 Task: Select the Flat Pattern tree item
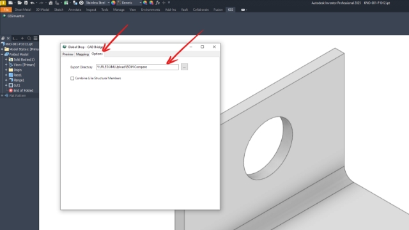click(17, 96)
